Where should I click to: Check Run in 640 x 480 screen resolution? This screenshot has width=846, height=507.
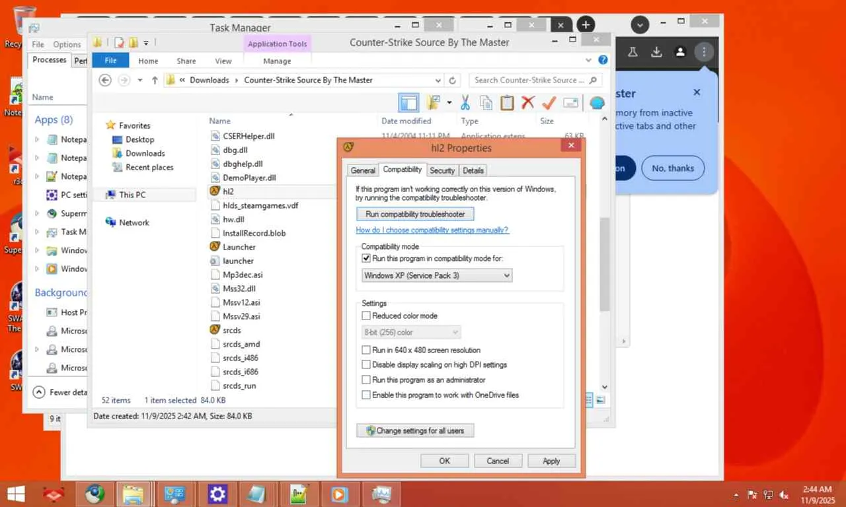[366, 350]
